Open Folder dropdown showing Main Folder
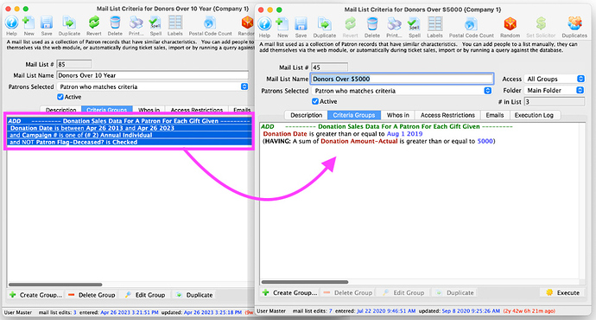 click(554, 90)
